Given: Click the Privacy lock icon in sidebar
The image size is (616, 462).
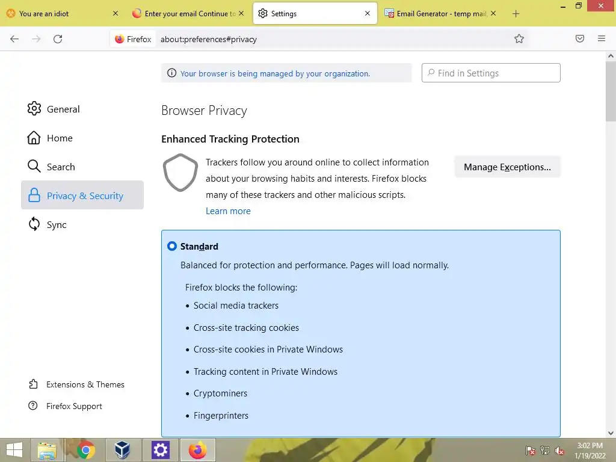Looking at the screenshot, I should (x=34, y=195).
